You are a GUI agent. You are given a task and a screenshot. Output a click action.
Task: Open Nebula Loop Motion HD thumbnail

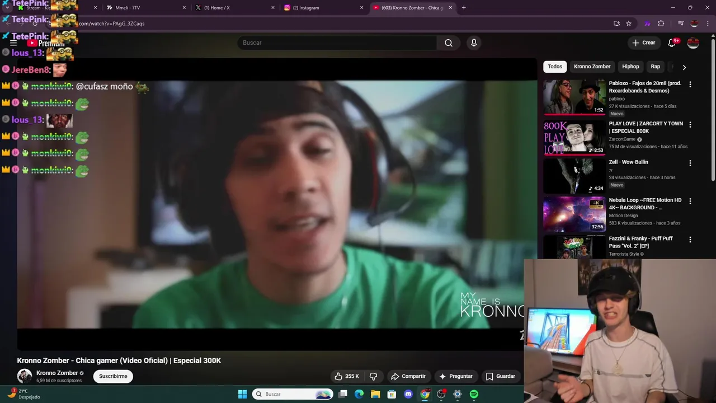coord(574,214)
